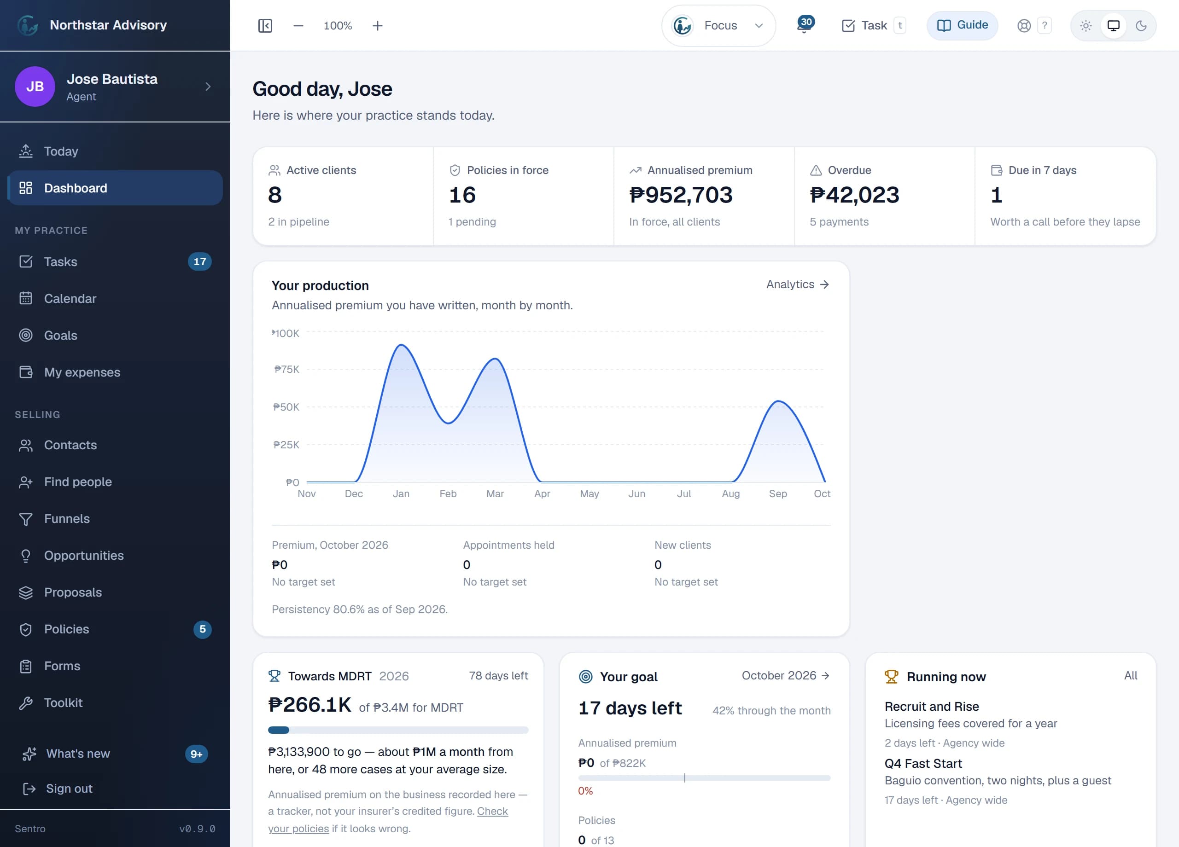The height and width of the screenshot is (847, 1179).
Task: Switch to system theme monitor toggle
Action: [1113, 25]
